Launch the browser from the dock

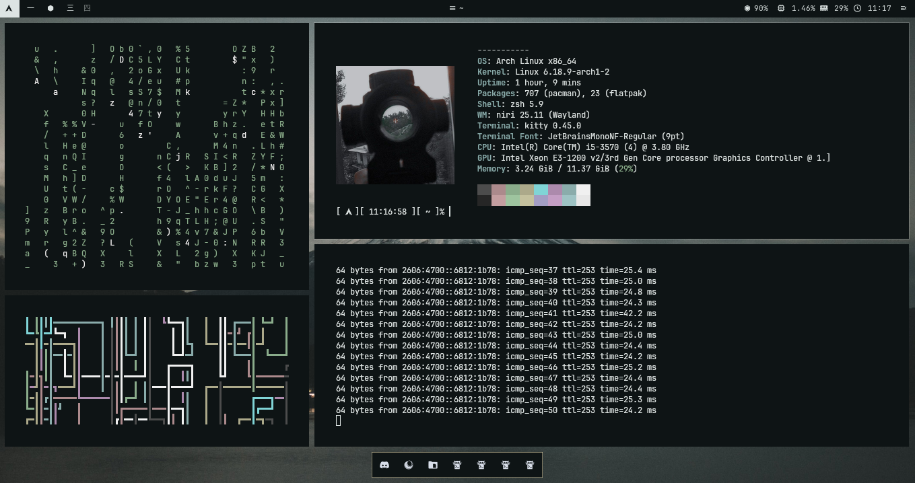[409, 465]
